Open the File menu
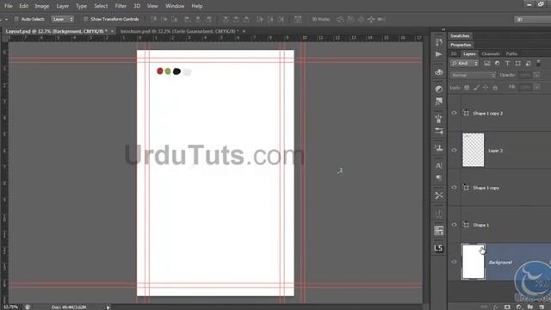Image resolution: width=551 pixels, height=310 pixels. click(8, 6)
